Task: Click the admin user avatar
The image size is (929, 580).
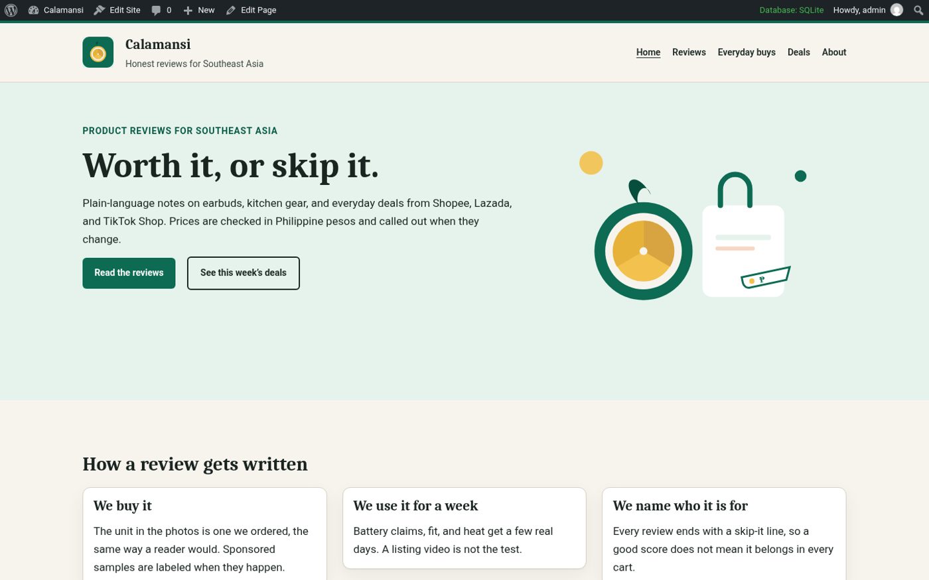Action: pos(896,10)
